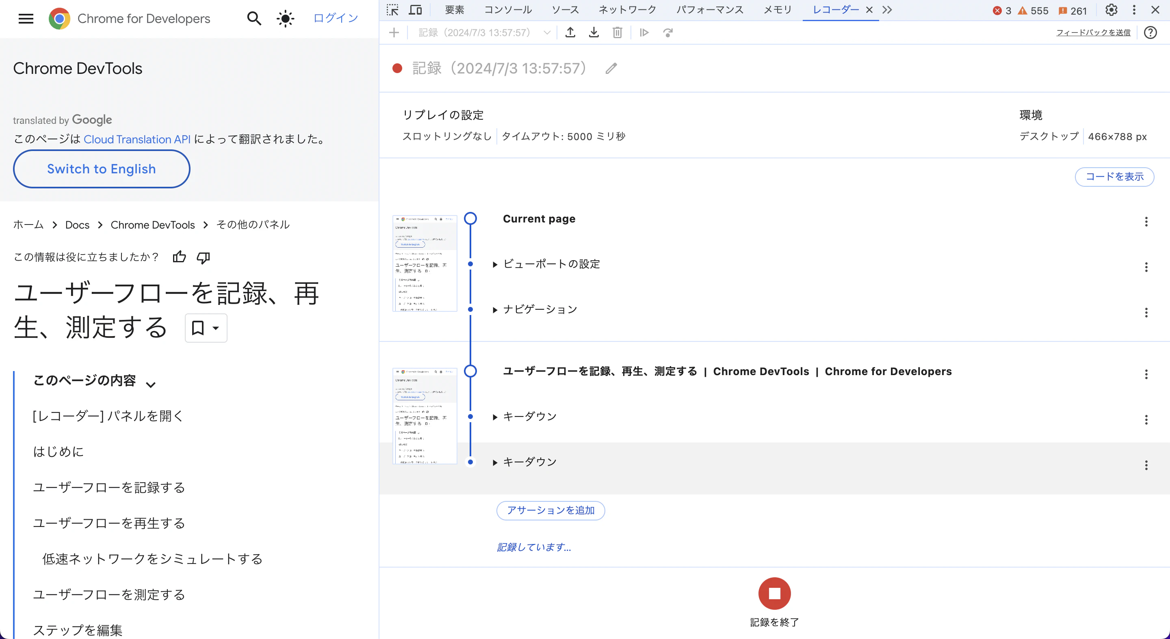Stop recording with red 記録を終了 button

pyautogui.click(x=774, y=594)
